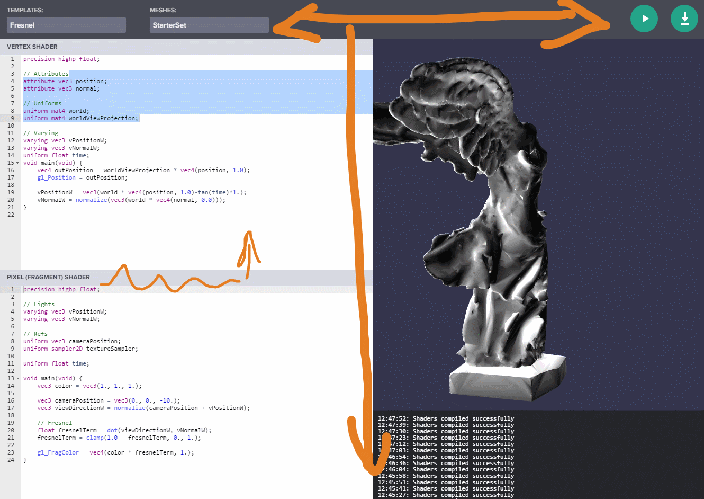Screen dimensions: 704x499
Task: Click line number 9 in vertex shader gutter
Action: click(x=12, y=118)
